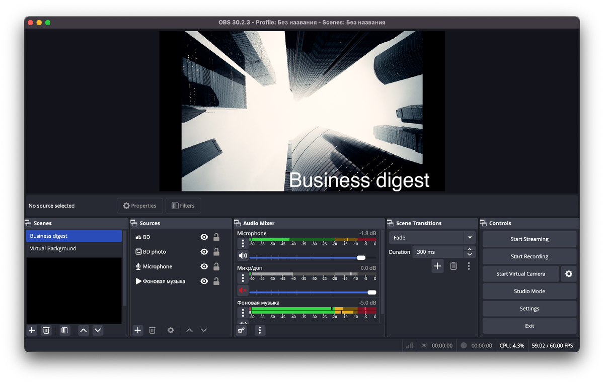The image size is (604, 384).
Task: Click the Business digest preview canvas
Action: (302, 111)
